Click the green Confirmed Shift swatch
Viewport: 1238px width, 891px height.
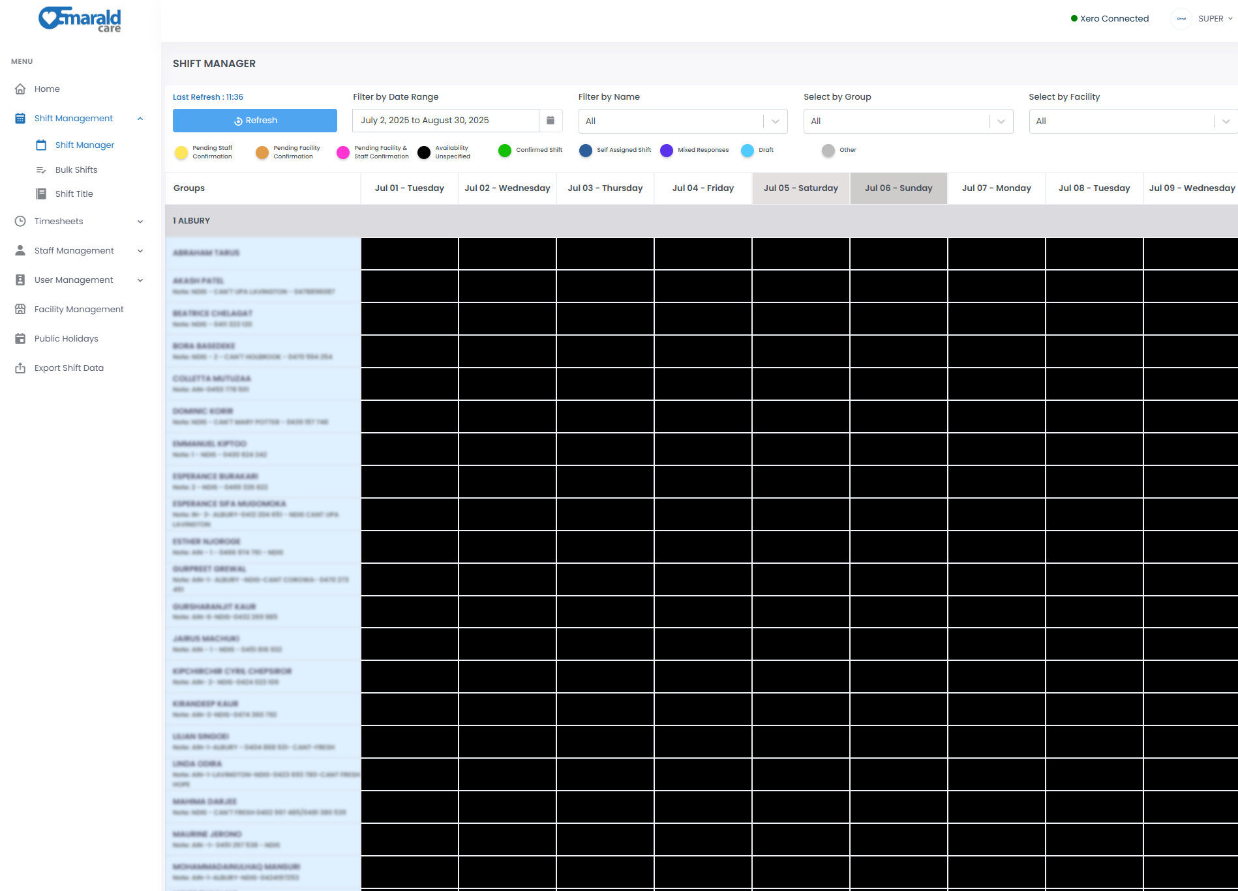504,151
